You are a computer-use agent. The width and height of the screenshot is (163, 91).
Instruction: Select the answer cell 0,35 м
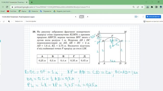click(74, 60)
